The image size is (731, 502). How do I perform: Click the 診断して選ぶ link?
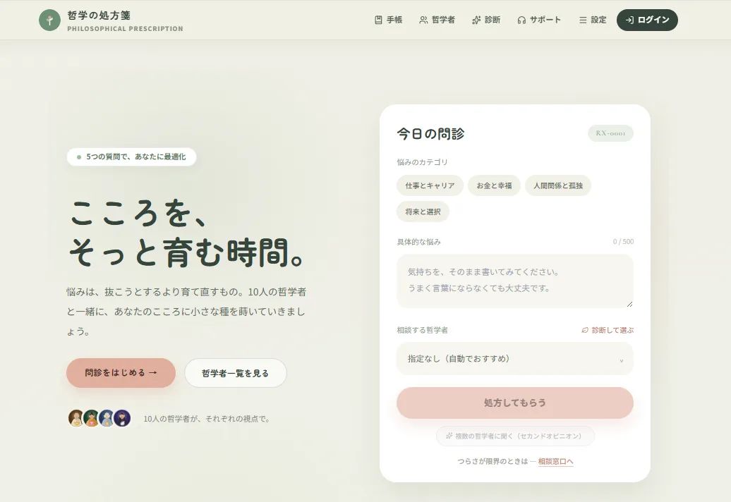point(608,330)
